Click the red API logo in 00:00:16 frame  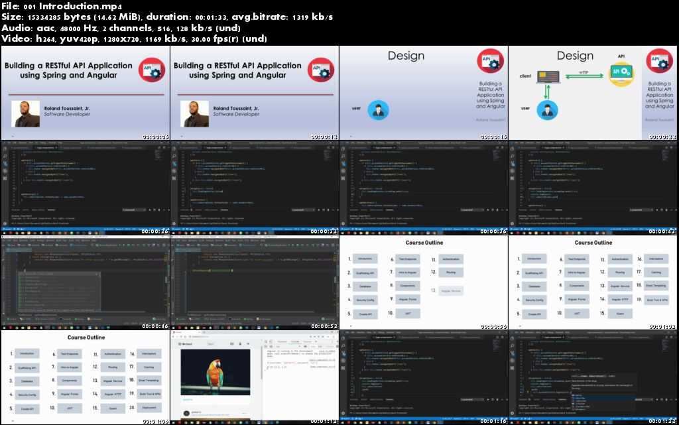(x=491, y=60)
